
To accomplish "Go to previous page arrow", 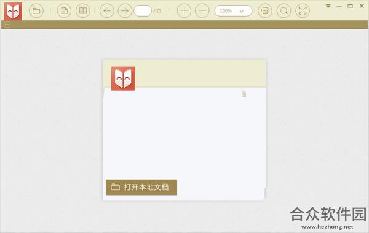I will pos(107,11).
